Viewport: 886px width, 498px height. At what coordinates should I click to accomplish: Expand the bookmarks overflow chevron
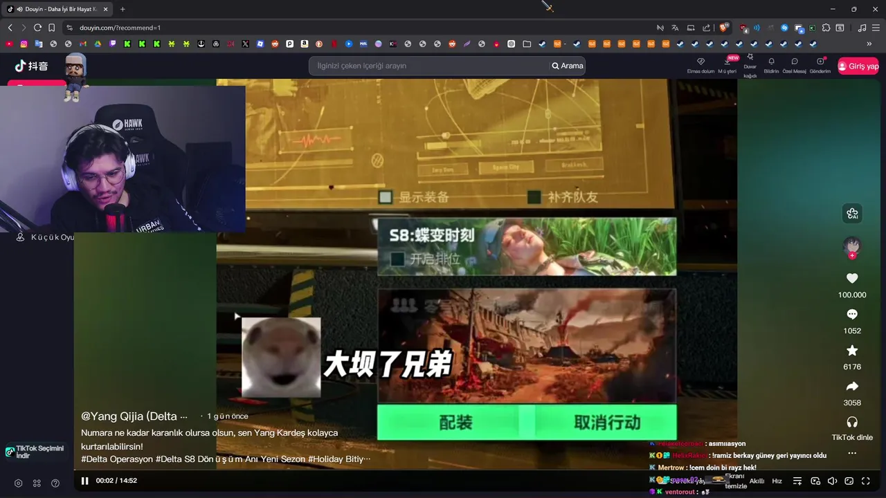point(869,44)
